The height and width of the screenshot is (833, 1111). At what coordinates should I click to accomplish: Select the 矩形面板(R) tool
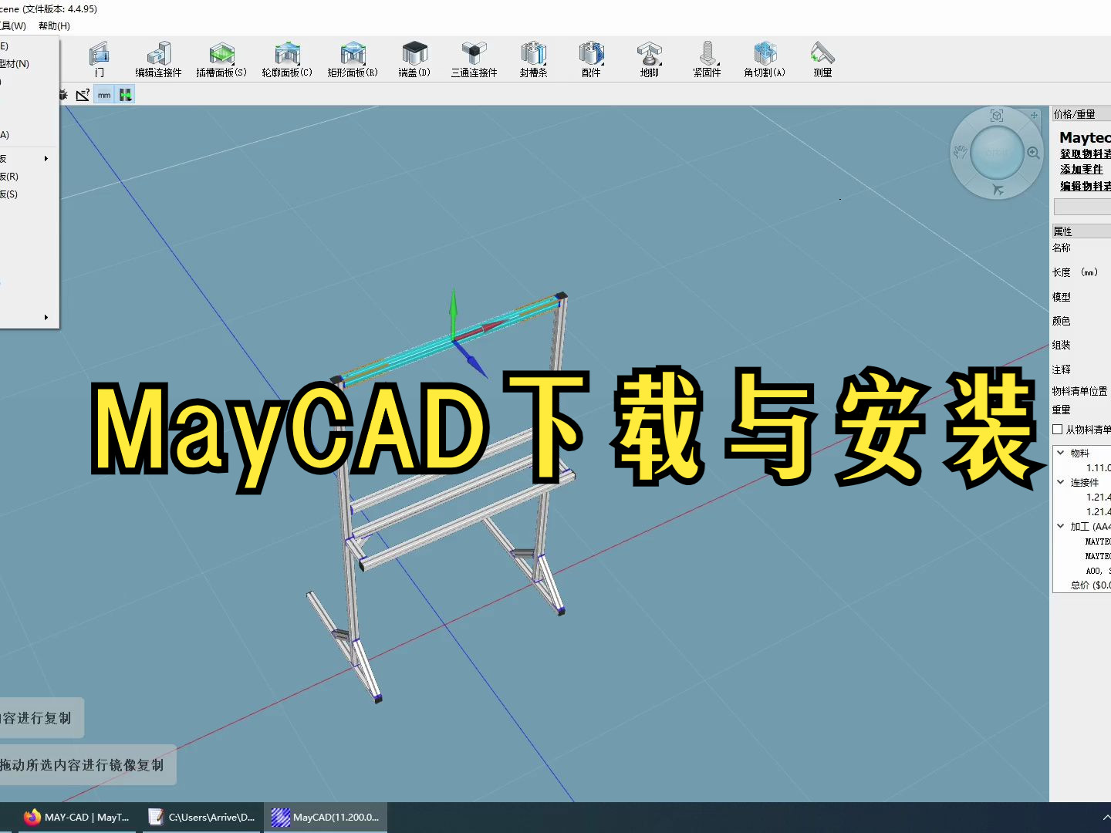(x=353, y=59)
